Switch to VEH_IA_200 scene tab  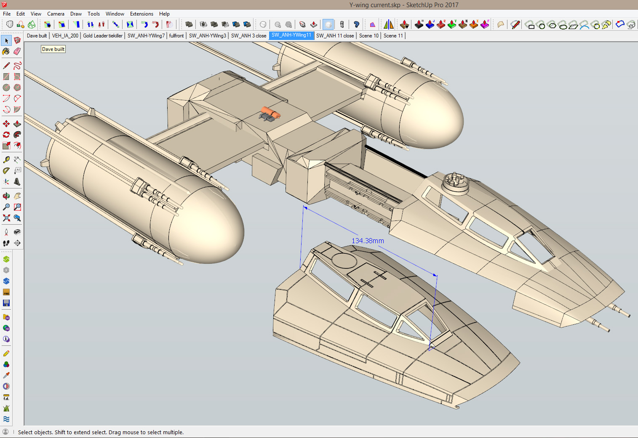(x=65, y=36)
